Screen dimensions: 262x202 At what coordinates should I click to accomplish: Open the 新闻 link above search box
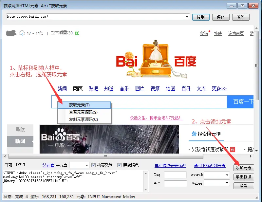62,88
